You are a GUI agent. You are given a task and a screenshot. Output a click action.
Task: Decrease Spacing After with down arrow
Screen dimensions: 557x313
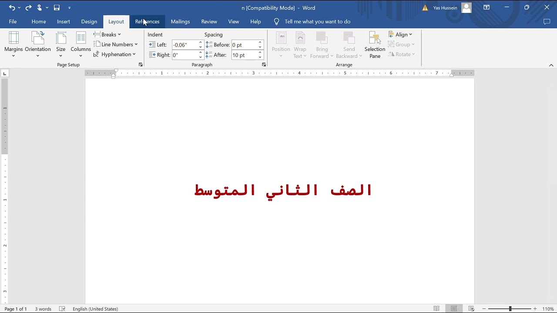coord(260,57)
